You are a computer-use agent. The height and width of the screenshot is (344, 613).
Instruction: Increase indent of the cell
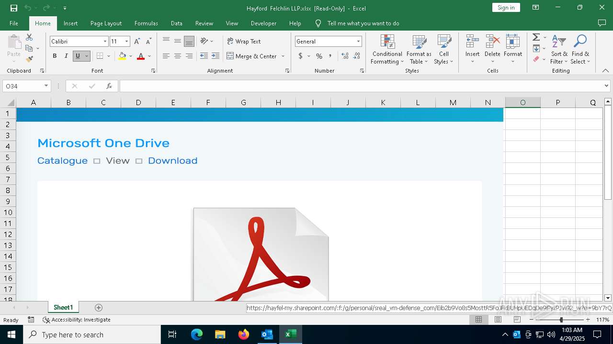pos(216,56)
